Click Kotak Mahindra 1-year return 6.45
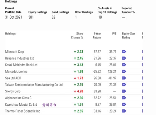Viewport: 156px width, 115px height. 98,65
